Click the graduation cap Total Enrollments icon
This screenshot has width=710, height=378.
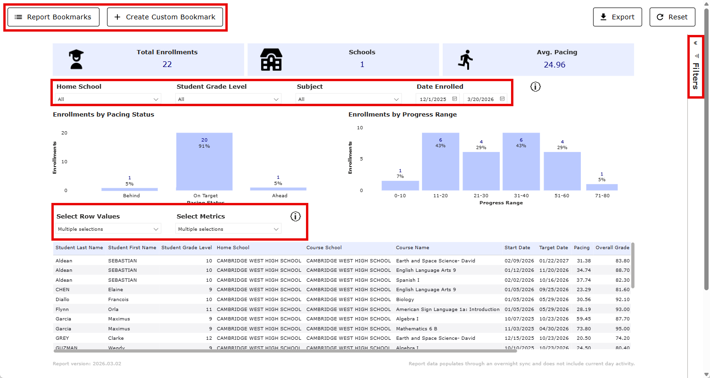[x=75, y=59]
